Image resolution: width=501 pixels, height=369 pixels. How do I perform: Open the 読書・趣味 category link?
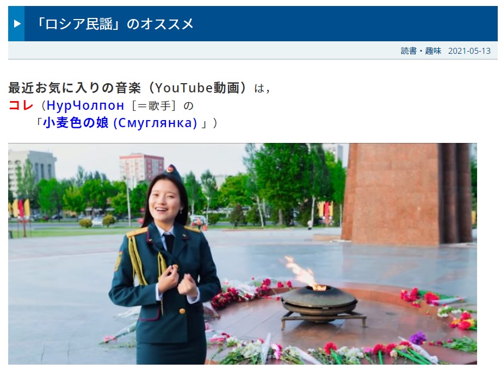(421, 51)
